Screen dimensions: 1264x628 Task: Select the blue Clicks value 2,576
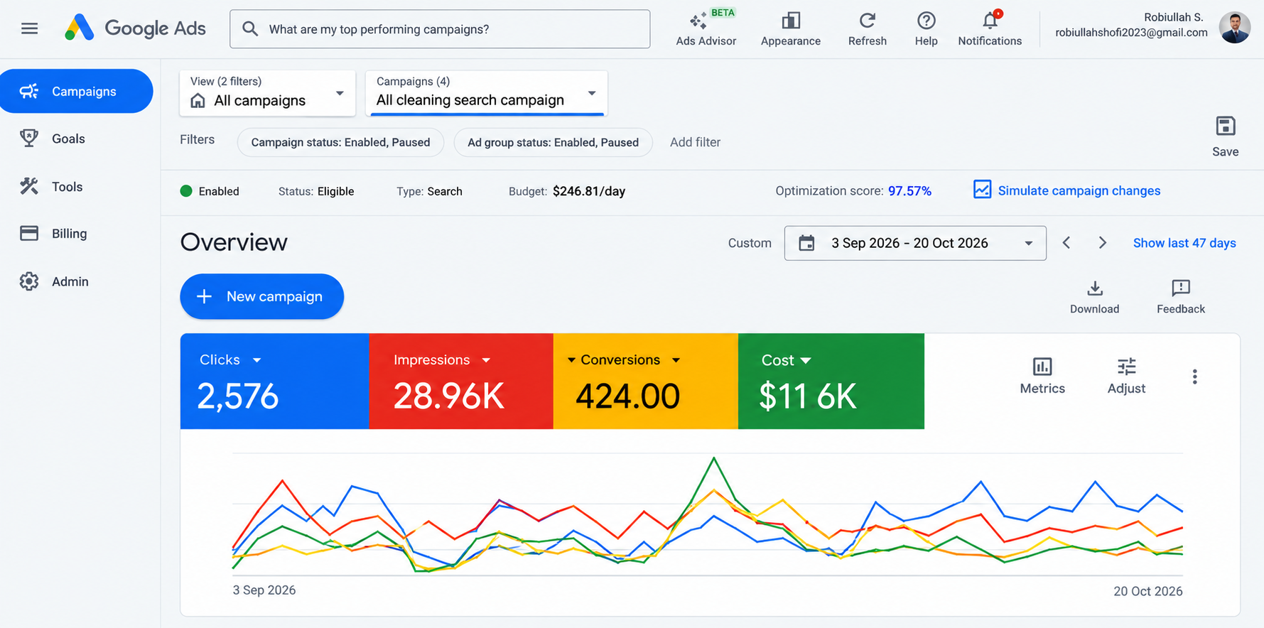coord(237,396)
